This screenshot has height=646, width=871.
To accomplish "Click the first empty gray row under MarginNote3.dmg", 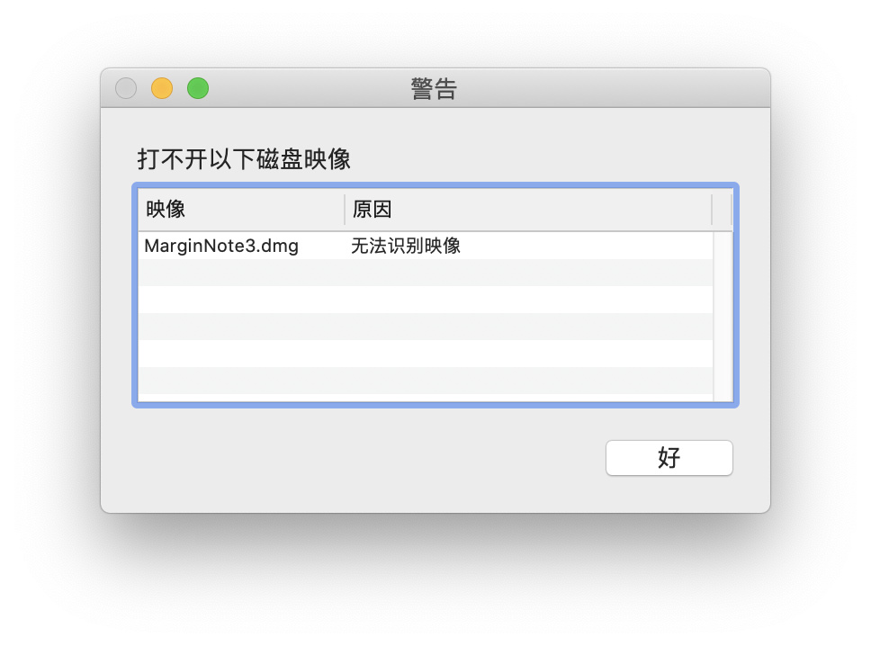I will click(426, 273).
